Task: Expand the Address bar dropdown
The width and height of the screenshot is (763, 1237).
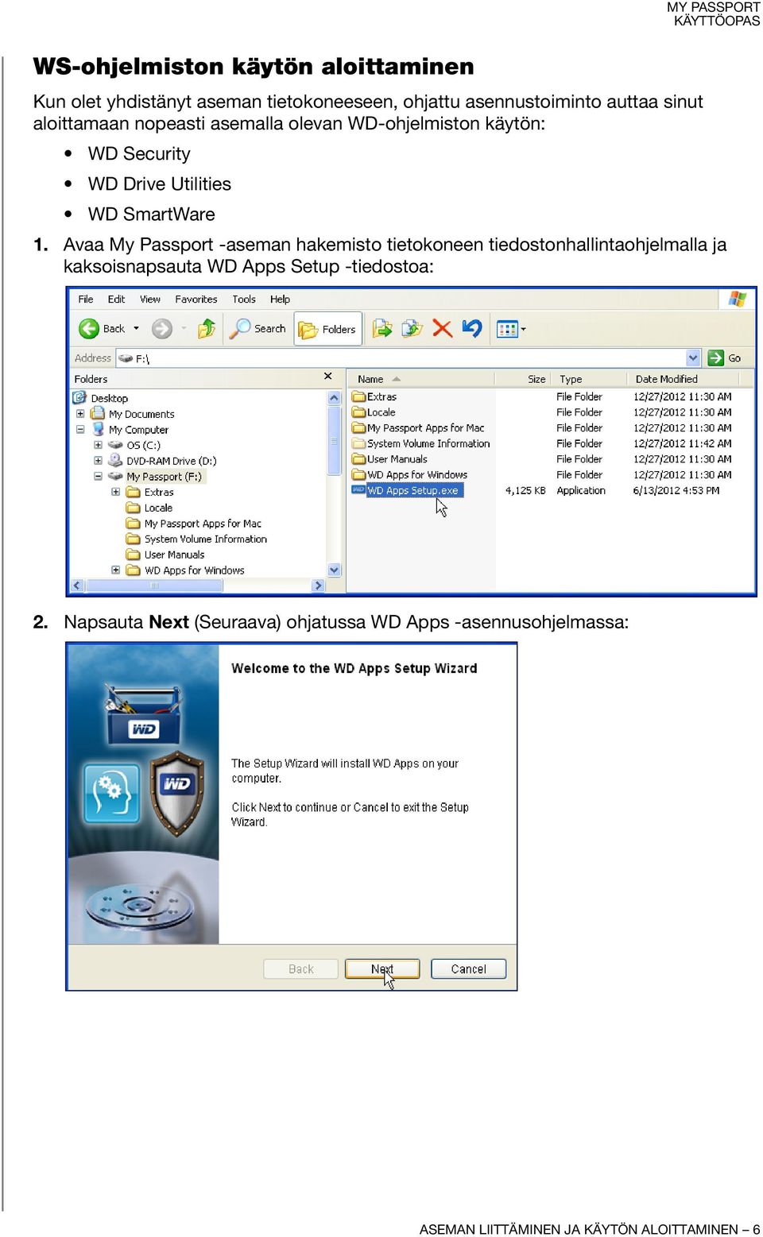Action: (x=693, y=358)
